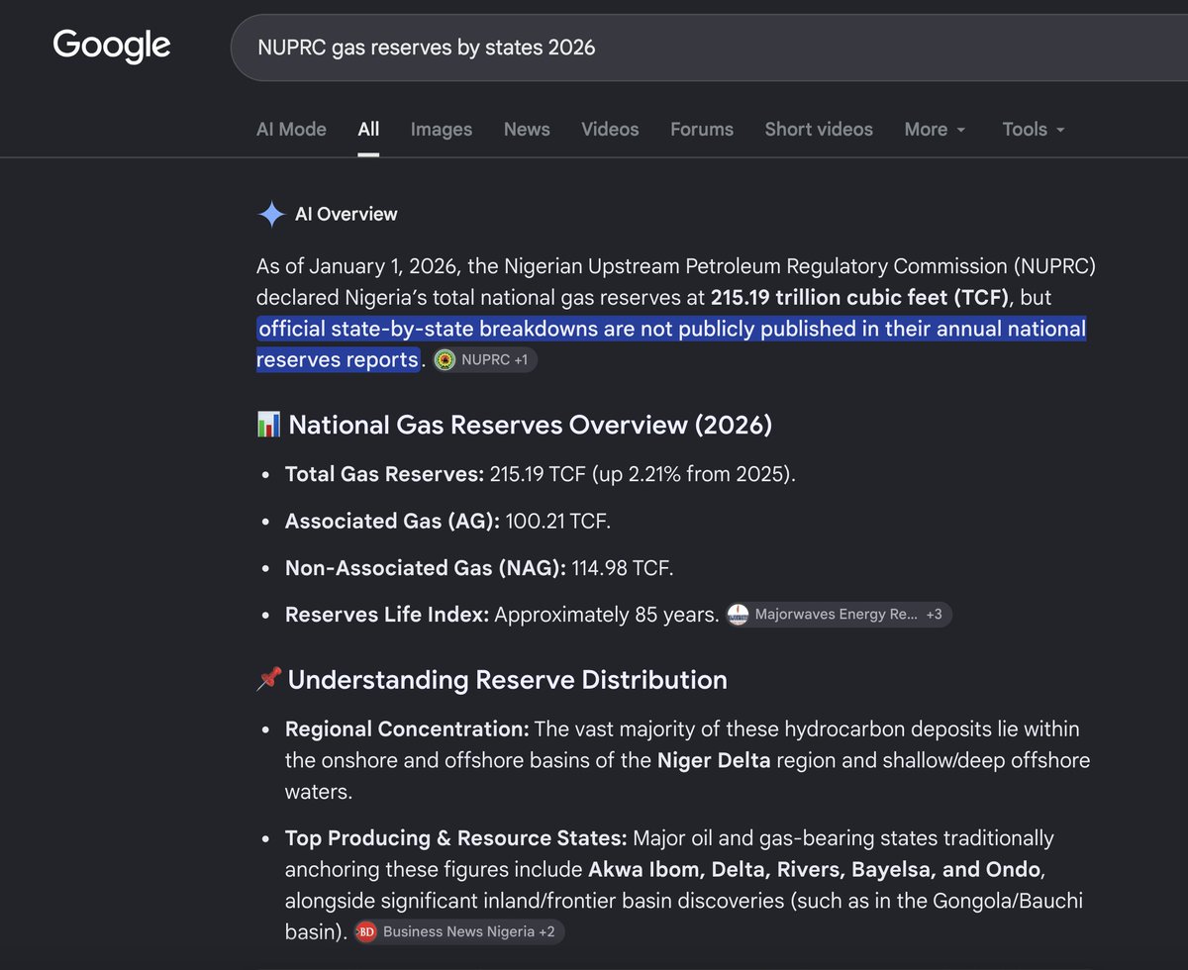Click the NUPRC source logo icon

[445, 360]
